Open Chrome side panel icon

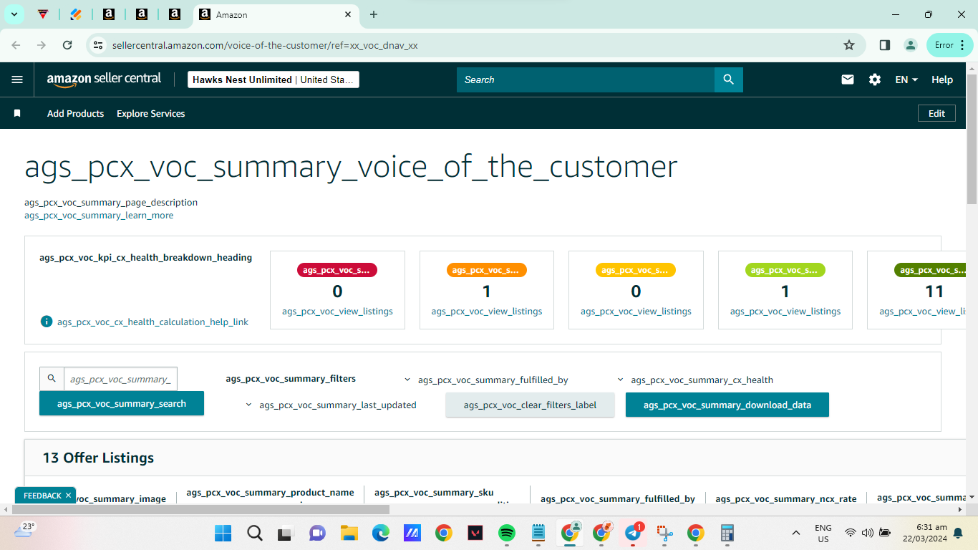coord(885,45)
